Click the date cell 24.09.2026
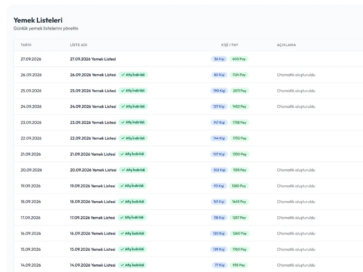 coord(31,107)
